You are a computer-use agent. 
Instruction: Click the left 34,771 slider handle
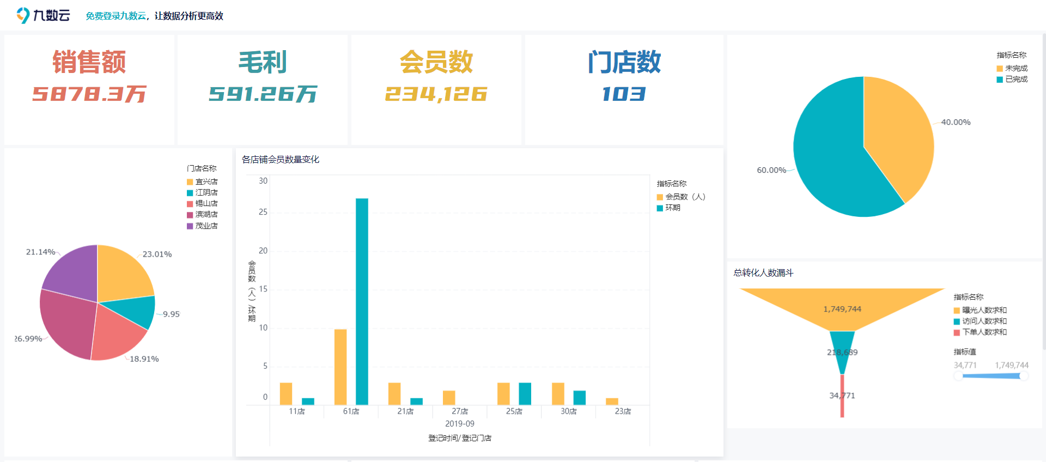tap(958, 376)
